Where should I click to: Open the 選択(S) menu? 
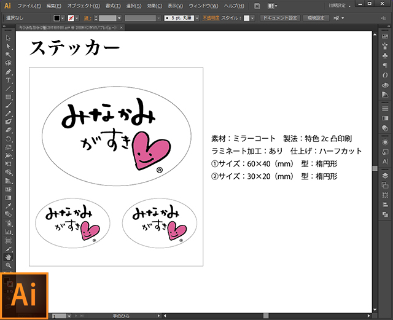(134, 6)
